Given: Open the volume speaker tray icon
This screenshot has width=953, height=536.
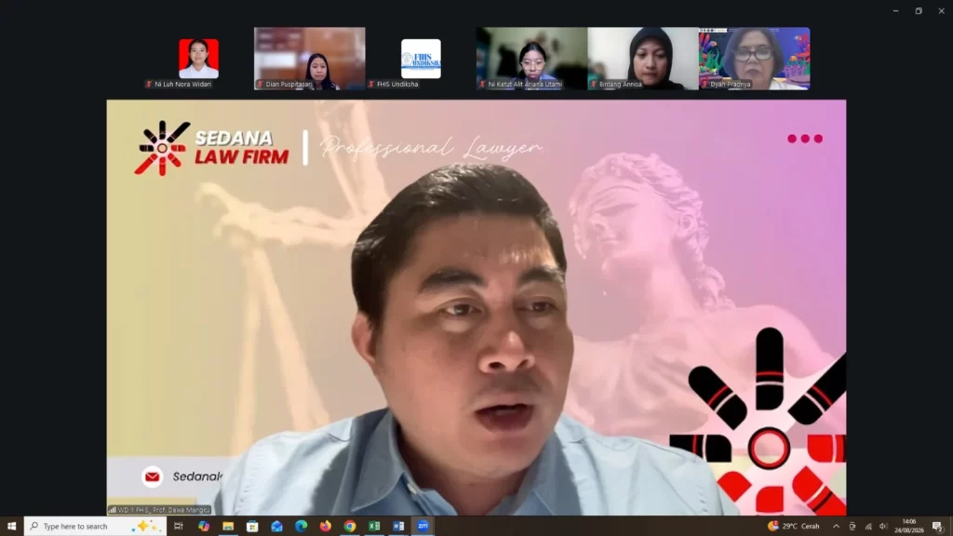Looking at the screenshot, I should point(883,527).
